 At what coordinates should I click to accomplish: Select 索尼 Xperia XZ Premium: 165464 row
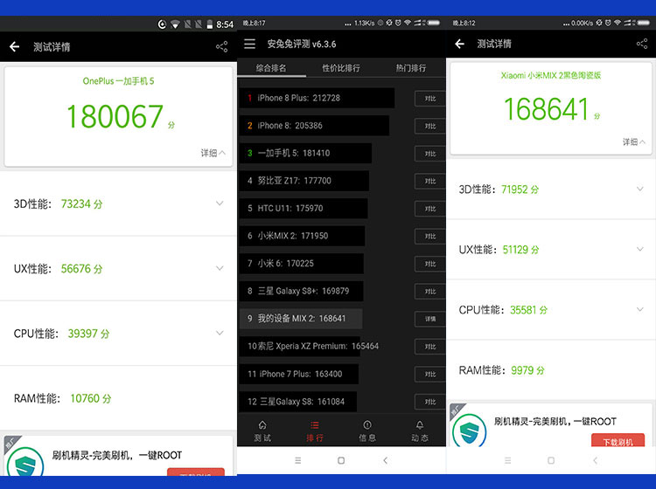pyautogui.click(x=310, y=346)
